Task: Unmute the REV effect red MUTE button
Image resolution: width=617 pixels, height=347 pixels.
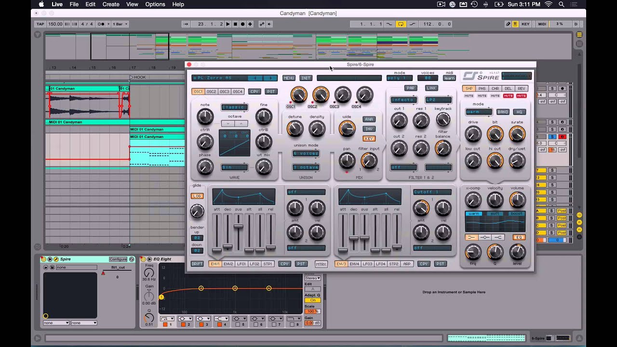Action: pyautogui.click(x=521, y=96)
